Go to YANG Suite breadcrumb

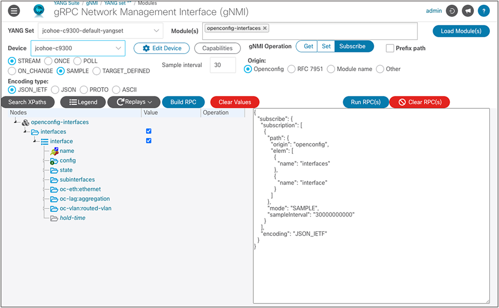pyautogui.click(x=66, y=3)
